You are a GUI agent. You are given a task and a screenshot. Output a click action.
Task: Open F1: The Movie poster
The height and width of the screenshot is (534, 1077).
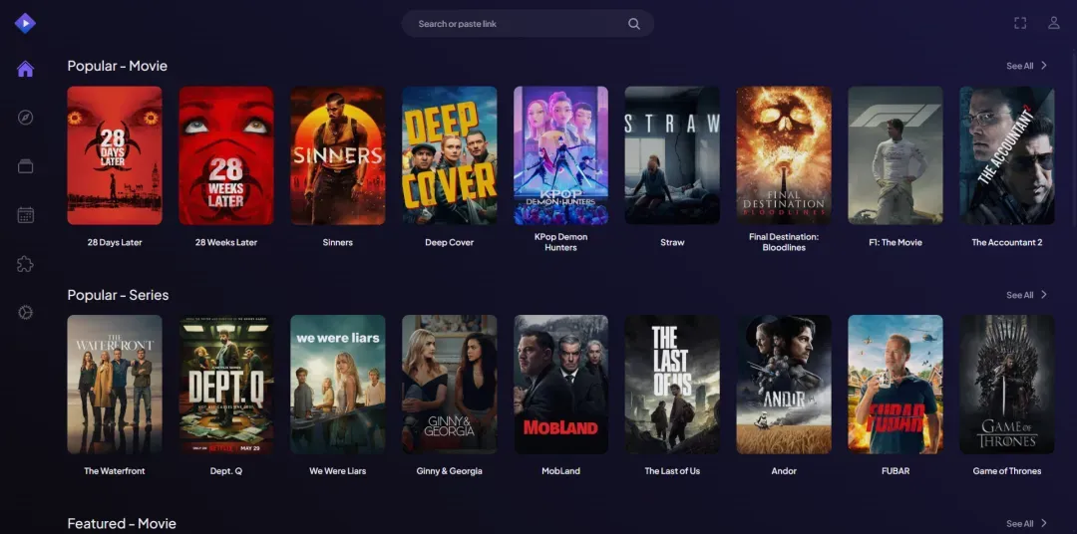coord(896,155)
